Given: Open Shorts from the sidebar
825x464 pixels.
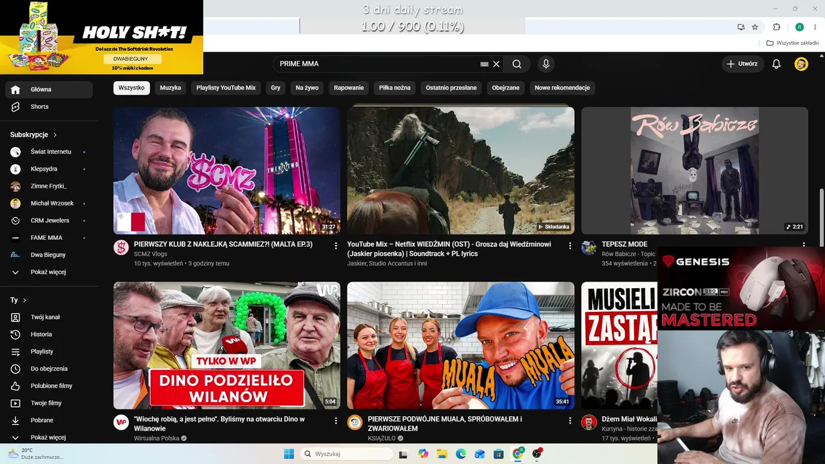Looking at the screenshot, I should (x=49, y=106).
